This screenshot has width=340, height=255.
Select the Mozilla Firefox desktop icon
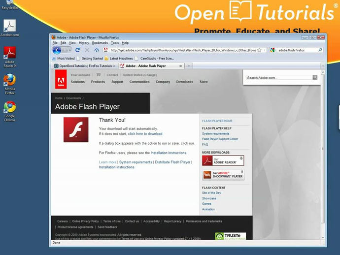[9, 84]
